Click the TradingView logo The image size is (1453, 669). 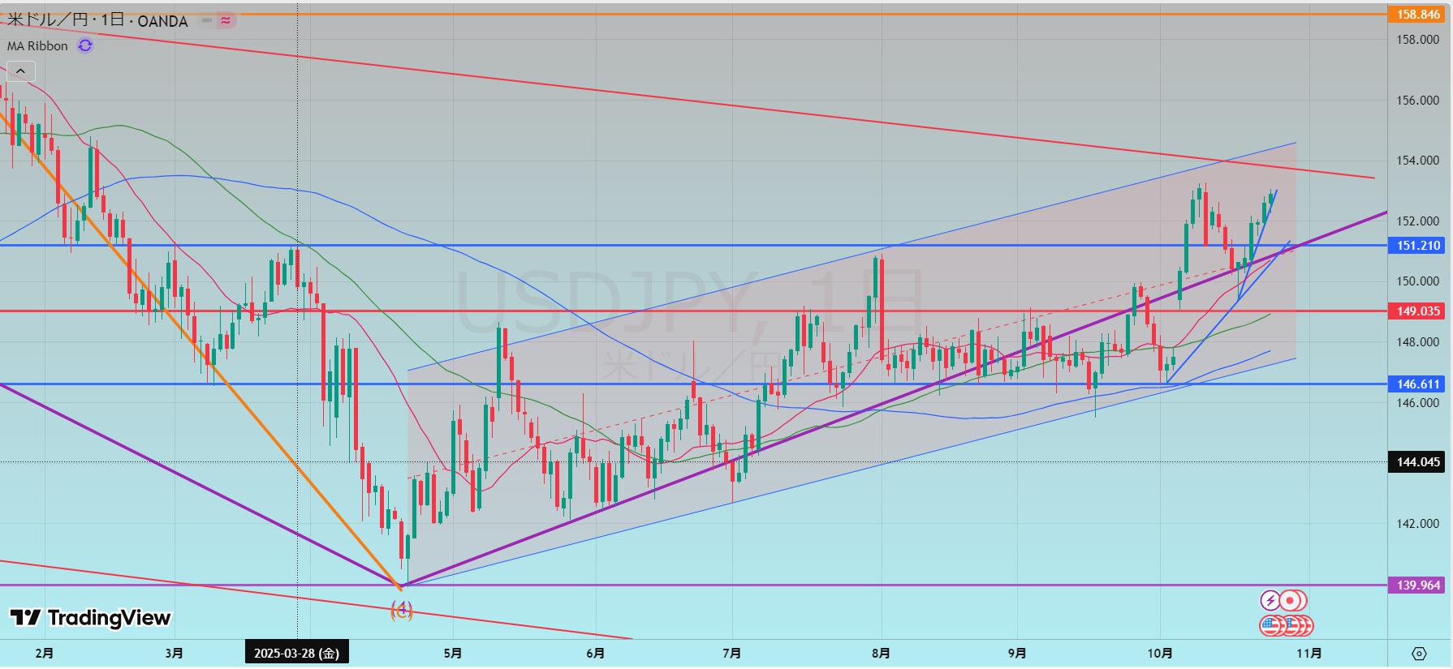point(91,618)
